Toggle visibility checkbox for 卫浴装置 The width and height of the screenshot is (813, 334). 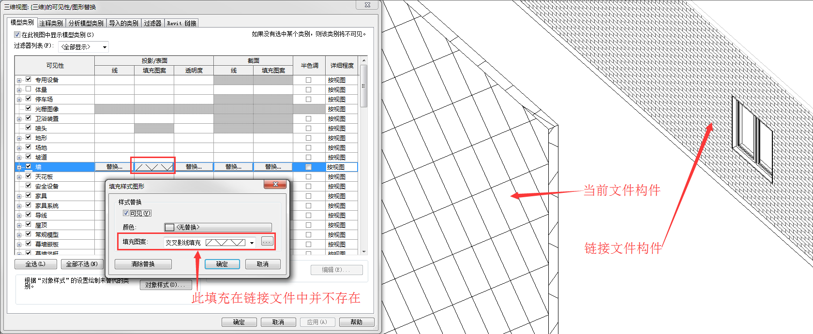coord(29,118)
